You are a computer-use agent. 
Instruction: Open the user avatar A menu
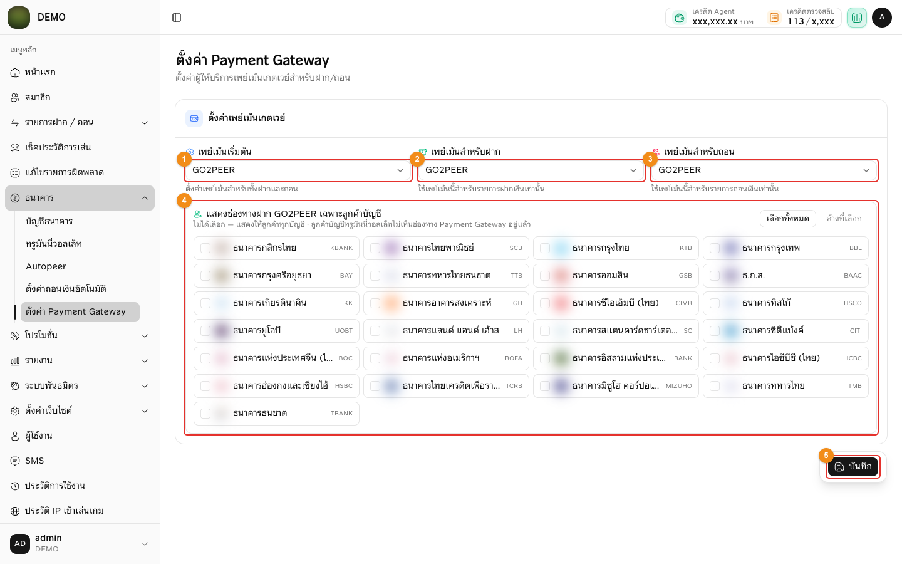click(882, 18)
